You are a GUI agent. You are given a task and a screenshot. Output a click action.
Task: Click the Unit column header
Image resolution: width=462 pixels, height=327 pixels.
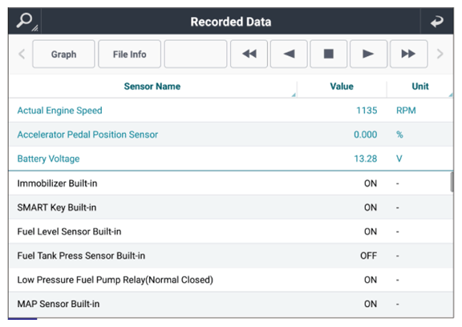pos(419,87)
